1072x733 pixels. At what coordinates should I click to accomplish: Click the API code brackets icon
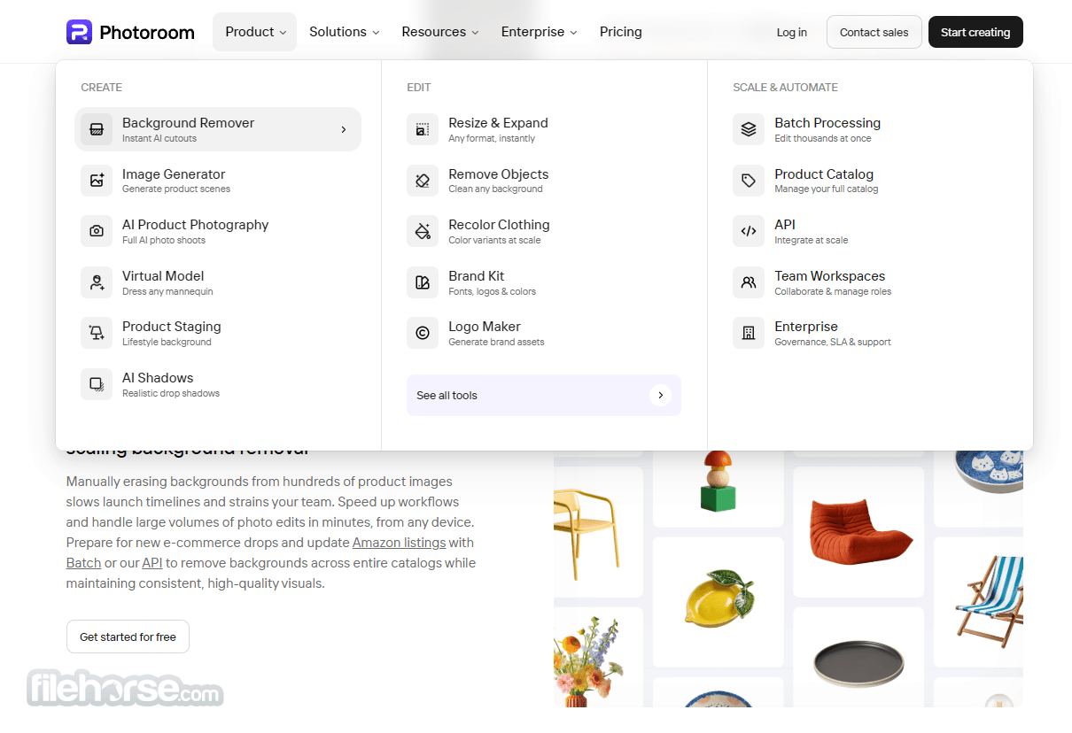click(x=749, y=231)
